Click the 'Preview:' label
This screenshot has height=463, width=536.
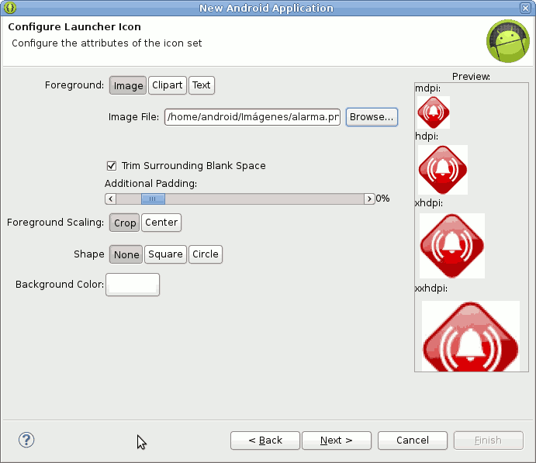point(471,77)
